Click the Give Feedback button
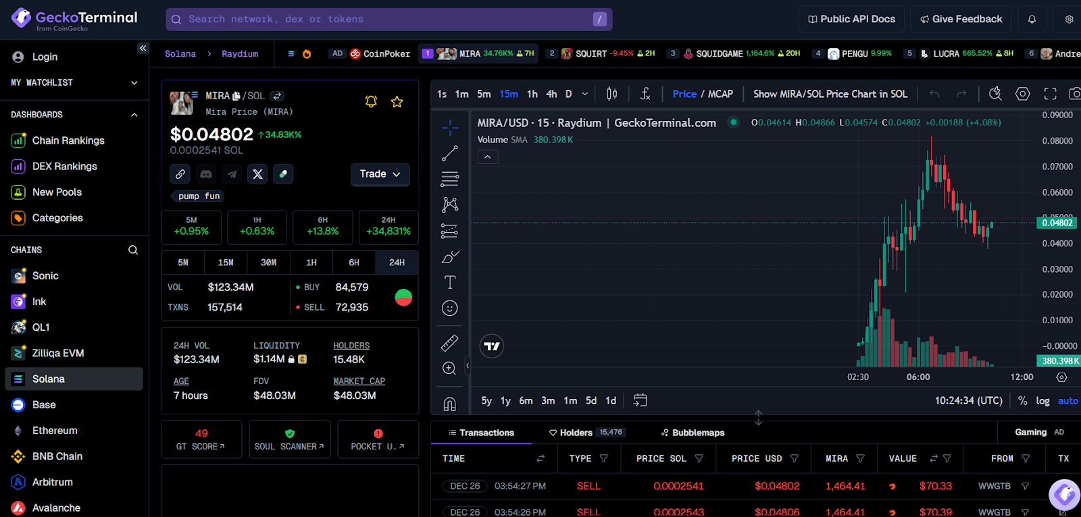 tap(961, 20)
